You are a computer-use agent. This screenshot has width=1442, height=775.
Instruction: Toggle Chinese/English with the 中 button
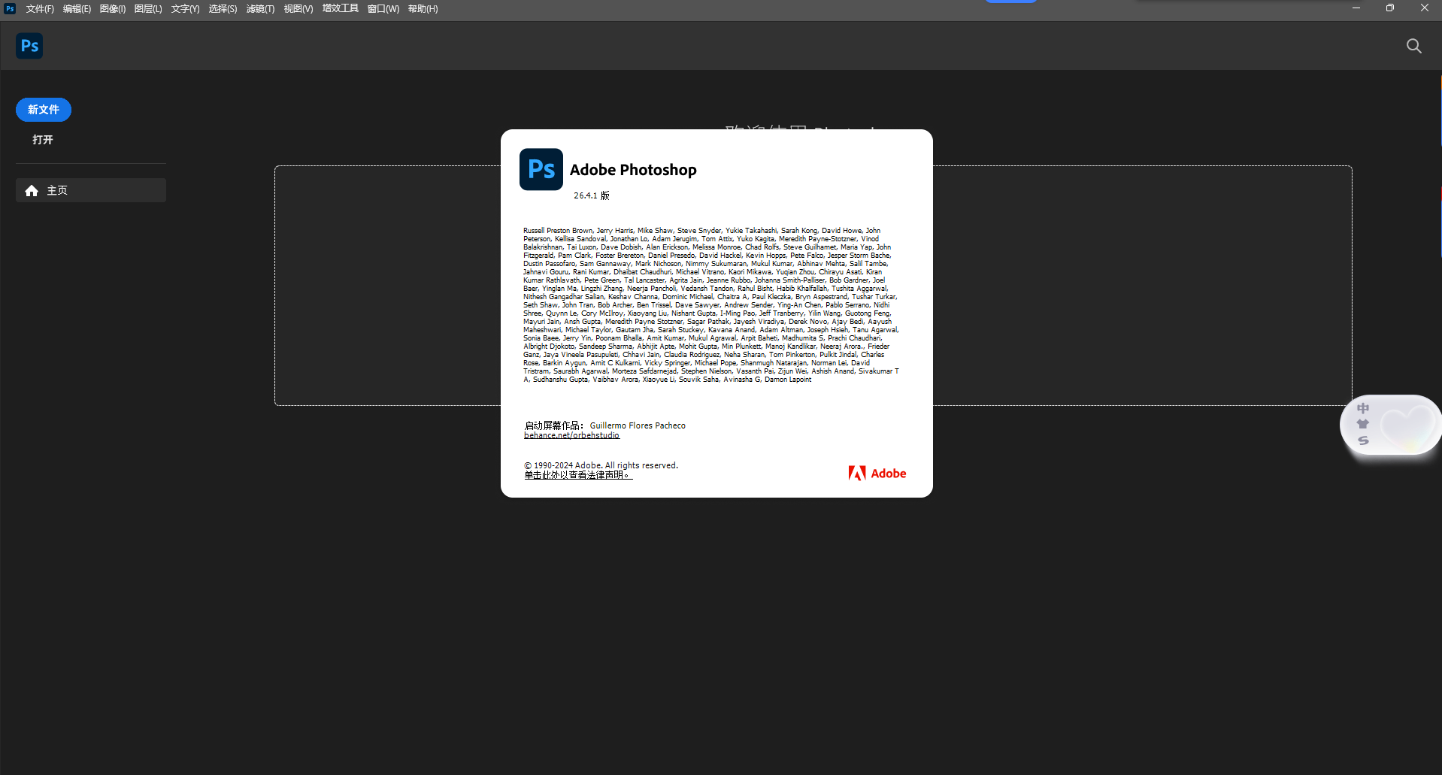[x=1363, y=408]
